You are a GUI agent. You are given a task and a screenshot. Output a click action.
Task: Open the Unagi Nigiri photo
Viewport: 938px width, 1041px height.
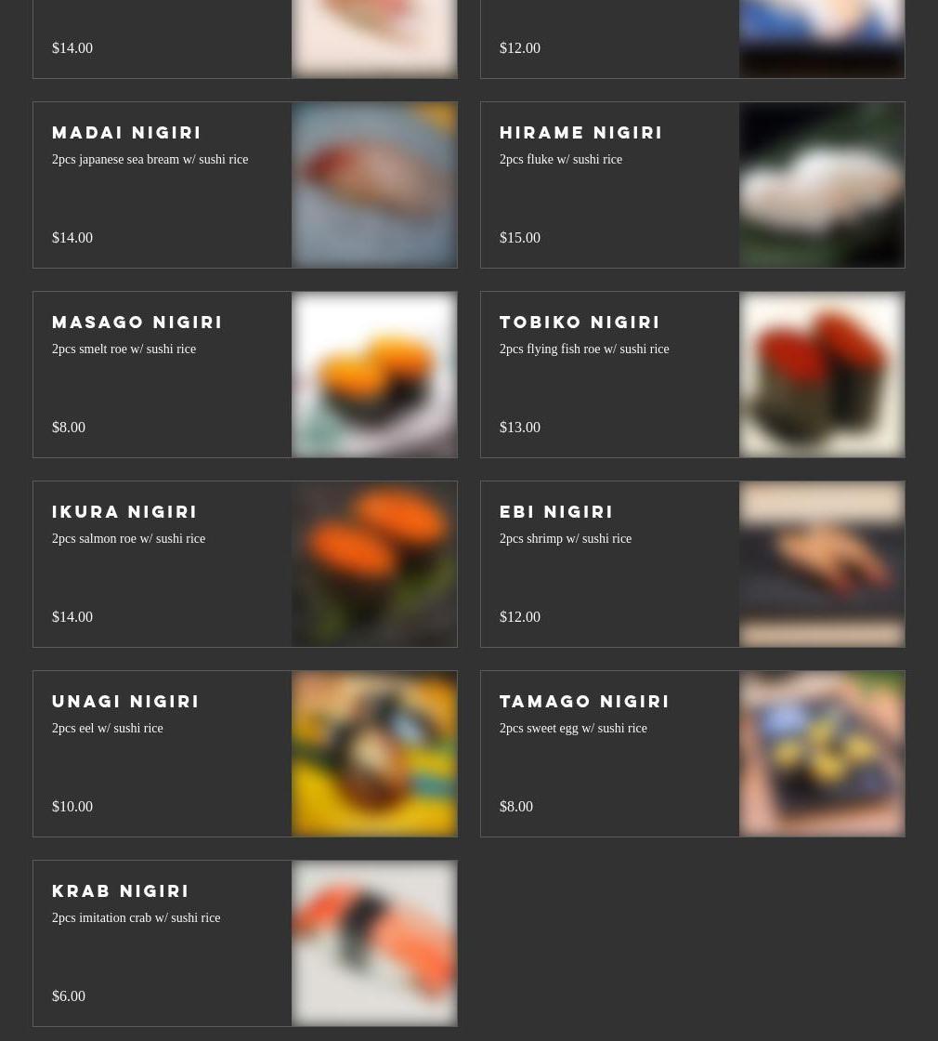[374, 754]
